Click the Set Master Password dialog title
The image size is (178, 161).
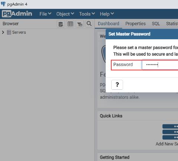(129, 34)
